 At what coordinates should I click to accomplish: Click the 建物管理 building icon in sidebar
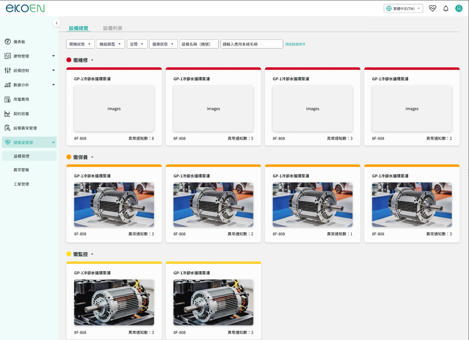[8, 56]
